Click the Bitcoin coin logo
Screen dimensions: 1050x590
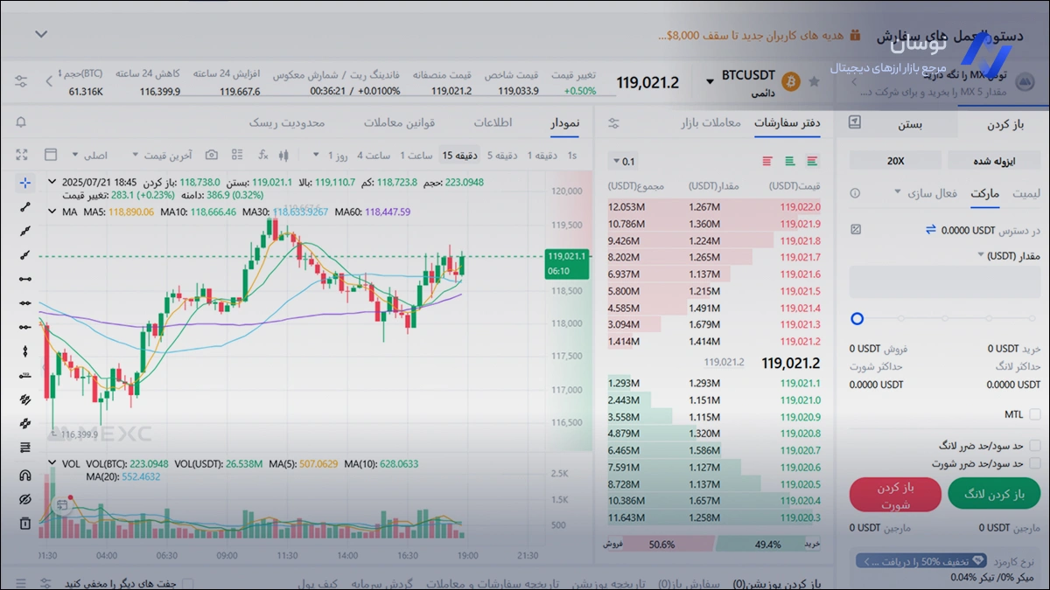791,81
